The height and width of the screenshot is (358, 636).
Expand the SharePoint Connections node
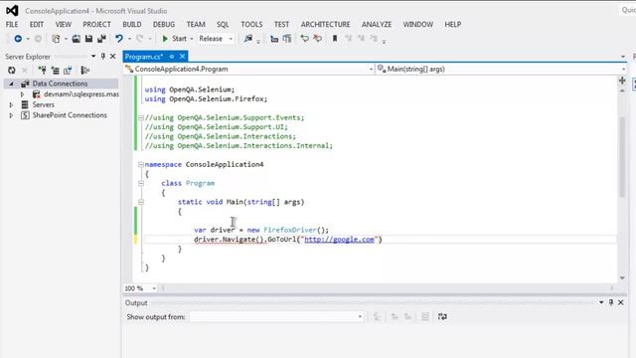click(11, 115)
